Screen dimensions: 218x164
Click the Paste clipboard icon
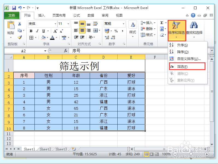[11, 25]
